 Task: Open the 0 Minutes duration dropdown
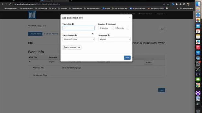(106, 28)
